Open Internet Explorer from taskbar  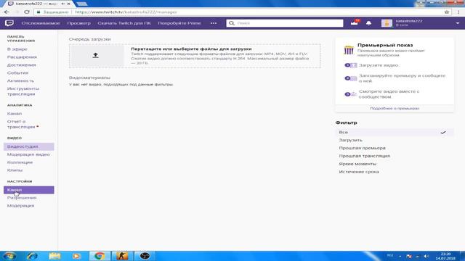point(32,256)
